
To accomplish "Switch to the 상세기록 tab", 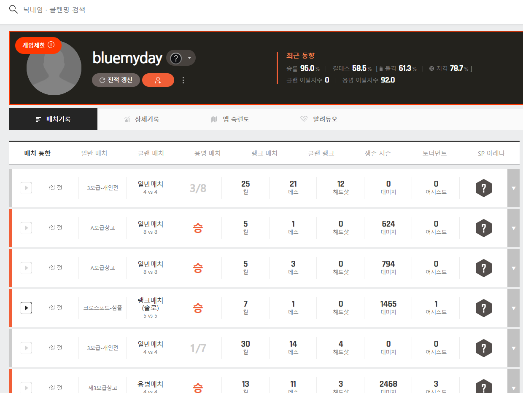I will click(x=142, y=119).
